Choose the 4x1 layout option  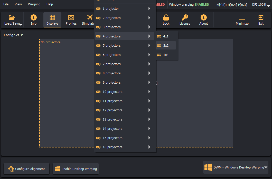click(x=166, y=36)
